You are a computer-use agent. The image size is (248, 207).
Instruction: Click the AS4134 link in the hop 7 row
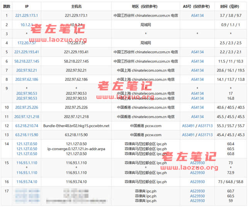197,70
